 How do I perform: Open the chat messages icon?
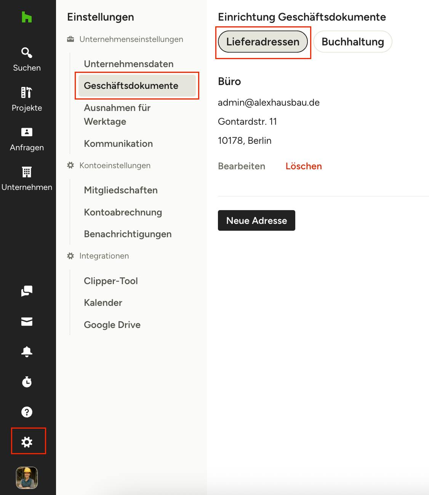click(27, 291)
